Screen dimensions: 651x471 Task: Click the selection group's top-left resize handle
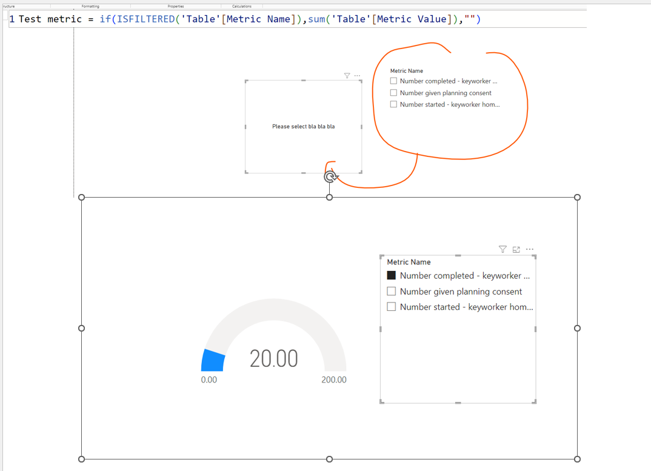pyautogui.click(x=81, y=197)
